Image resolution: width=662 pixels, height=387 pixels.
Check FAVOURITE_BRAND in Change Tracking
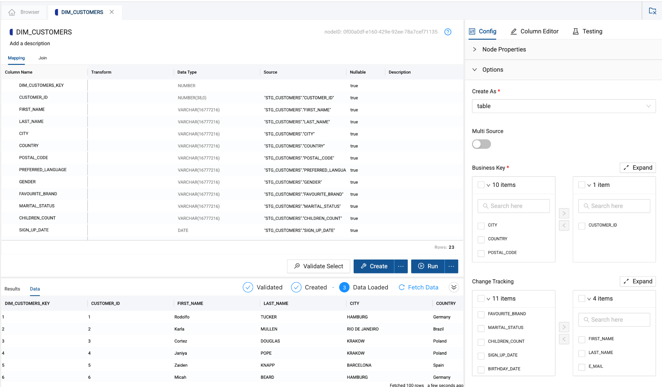point(481,314)
